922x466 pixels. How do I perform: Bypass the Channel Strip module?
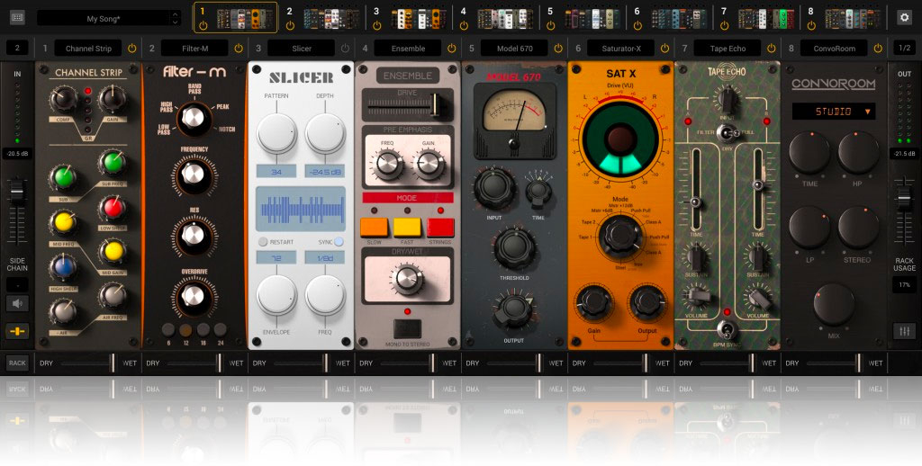[x=132, y=48]
